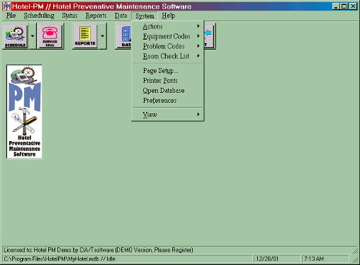Open the Reports menu

click(x=96, y=16)
